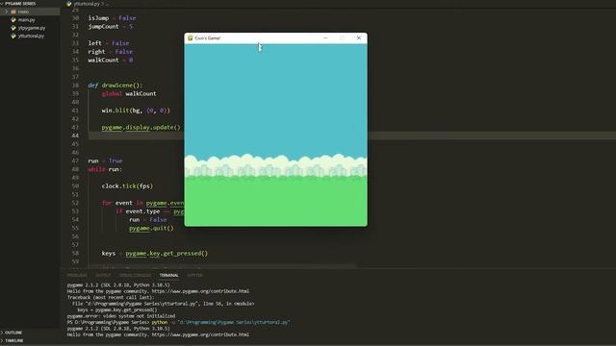Select the TERMINAL panel tab
Image resolution: width=616 pixels, height=346 pixels.
point(168,276)
